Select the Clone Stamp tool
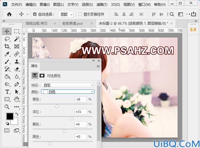Screen dimensions: 200x148 point(17,62)
